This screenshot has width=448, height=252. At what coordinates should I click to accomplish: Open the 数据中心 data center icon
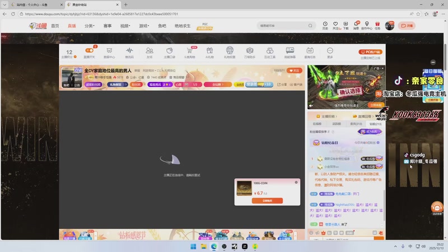(109, 51)
